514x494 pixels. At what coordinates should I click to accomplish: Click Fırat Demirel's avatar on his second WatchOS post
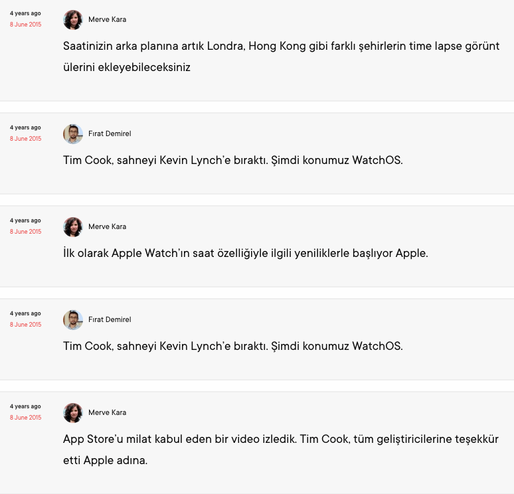click(73, 320)
